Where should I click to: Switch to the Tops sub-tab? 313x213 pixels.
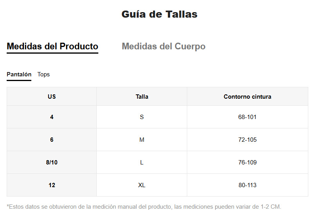click(x=43, y=74)
